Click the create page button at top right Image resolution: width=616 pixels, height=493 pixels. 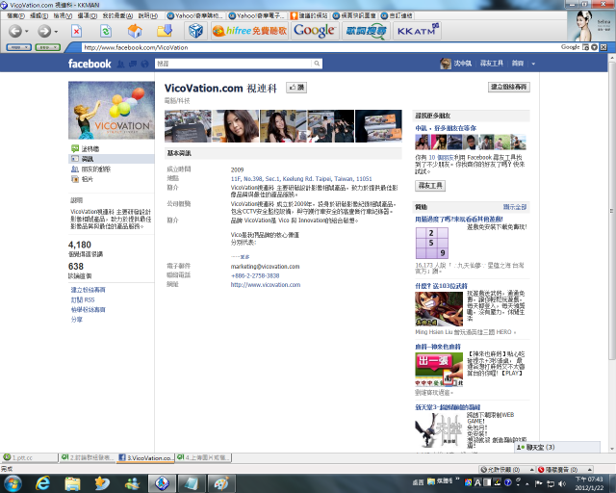tap(509, 87)
